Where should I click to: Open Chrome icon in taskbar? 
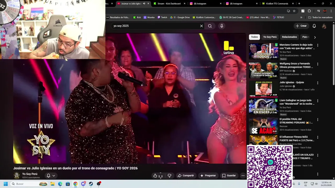[x=75, y=184]
